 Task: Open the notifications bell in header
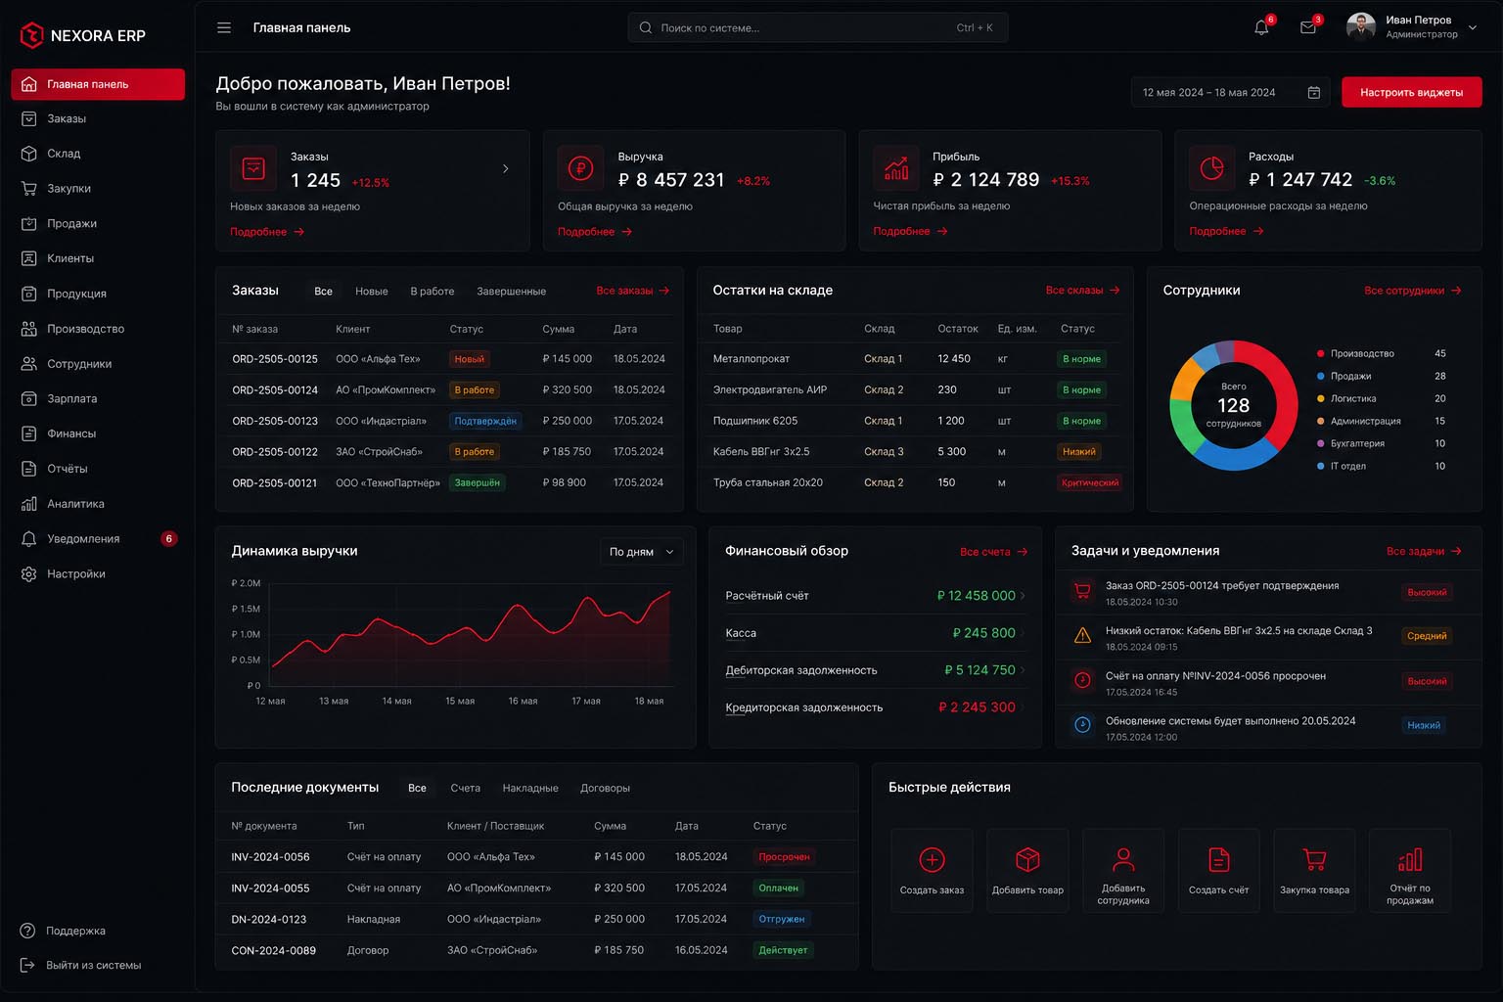pos(1261,27)
